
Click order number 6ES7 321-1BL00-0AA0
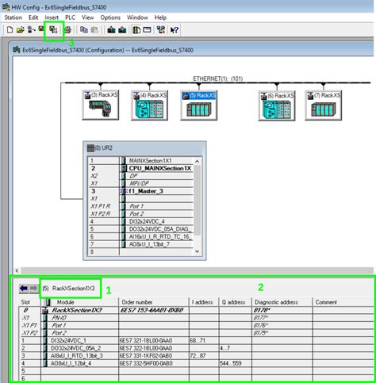[146, 340]
